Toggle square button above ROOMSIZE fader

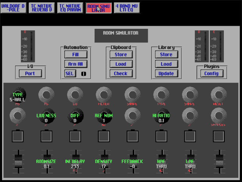pos(46,136)
